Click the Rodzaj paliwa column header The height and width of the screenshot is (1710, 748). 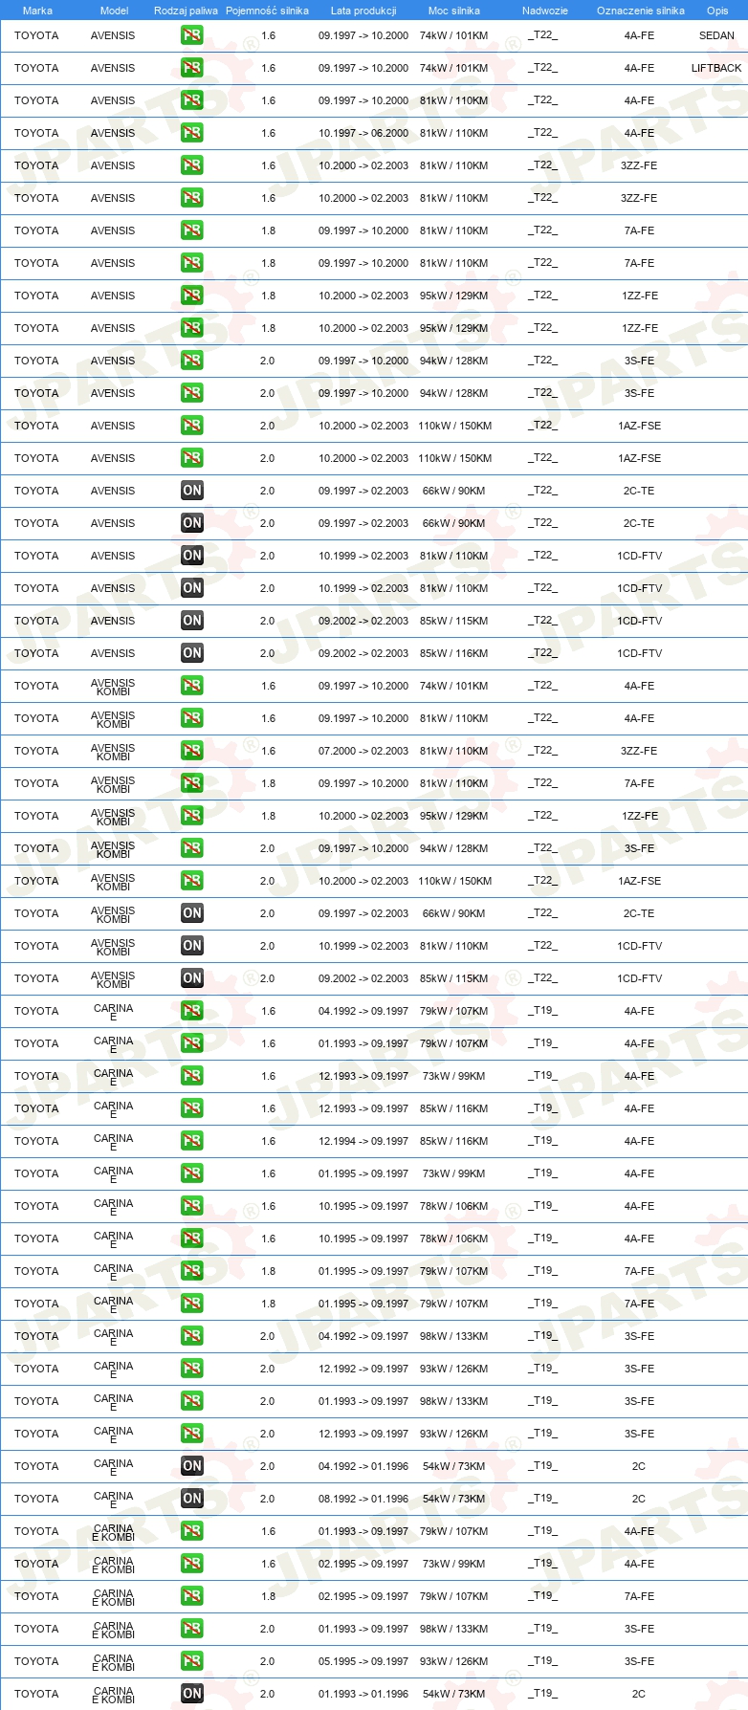click(x=186, y=11)
